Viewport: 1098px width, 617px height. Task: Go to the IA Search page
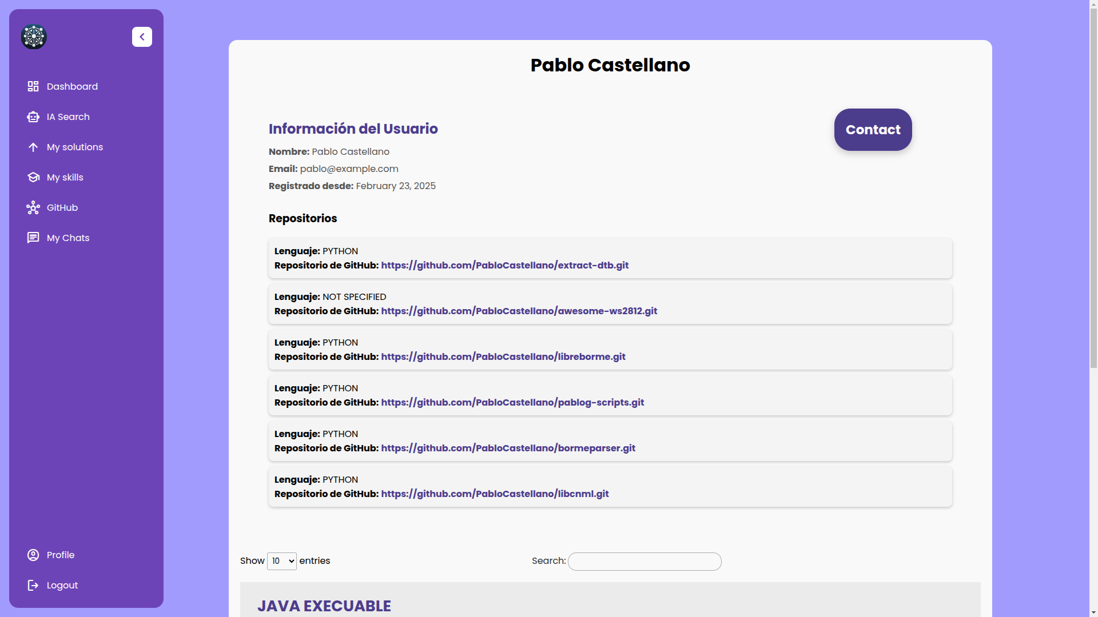[x=68, y=117]
